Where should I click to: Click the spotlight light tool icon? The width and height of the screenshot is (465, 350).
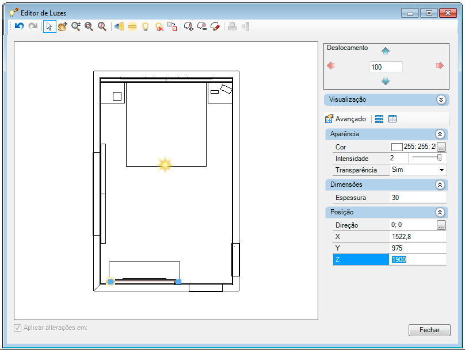pos(119,26)
